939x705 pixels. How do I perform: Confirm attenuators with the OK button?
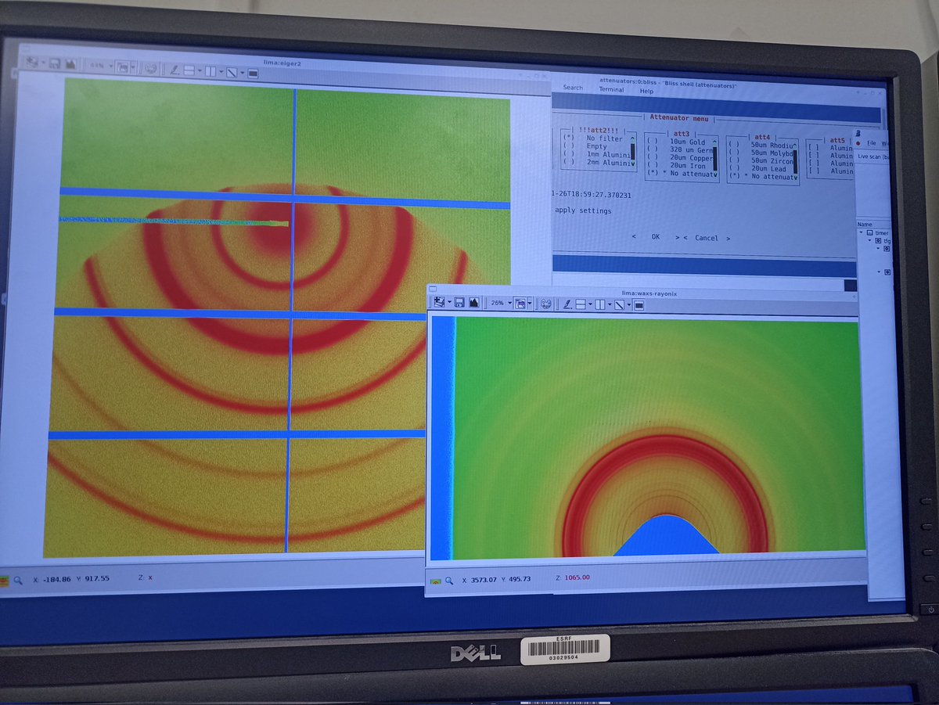(656, 236)
